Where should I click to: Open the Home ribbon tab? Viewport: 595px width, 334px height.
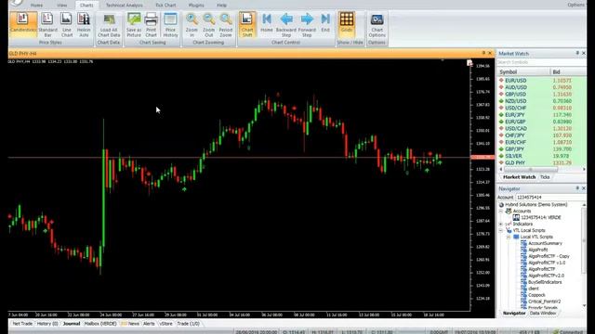tap(36, 6)
